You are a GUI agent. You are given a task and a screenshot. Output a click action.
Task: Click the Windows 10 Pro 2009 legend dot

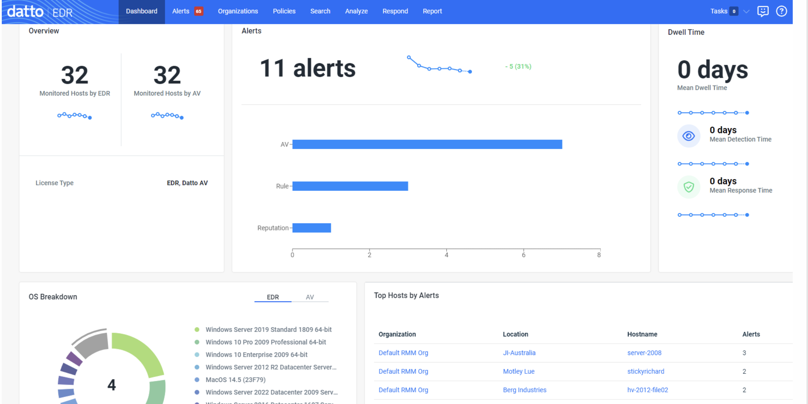point(197,342)
